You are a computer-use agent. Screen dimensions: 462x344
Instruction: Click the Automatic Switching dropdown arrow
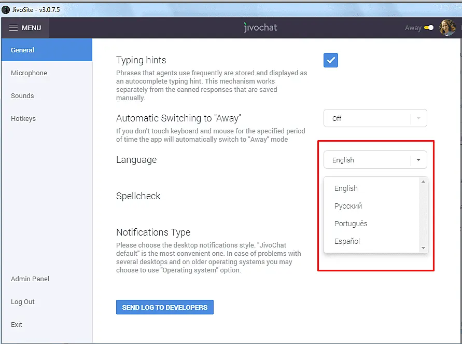pyautogui.click(x=418, y=118)
